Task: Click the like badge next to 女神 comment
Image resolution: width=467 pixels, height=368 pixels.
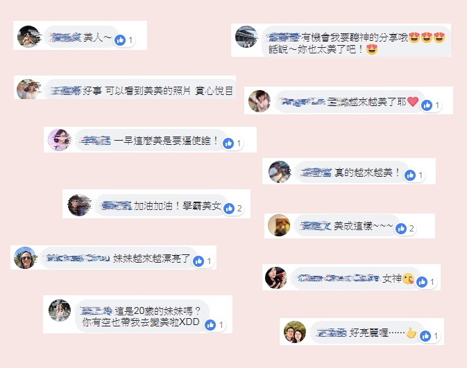Action: click(422, 282)
